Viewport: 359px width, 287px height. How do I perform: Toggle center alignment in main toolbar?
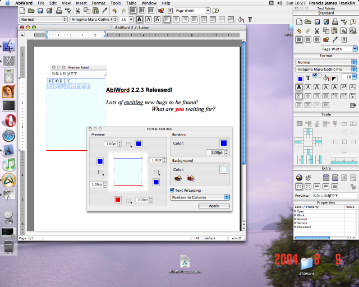(x=176, y=20)
